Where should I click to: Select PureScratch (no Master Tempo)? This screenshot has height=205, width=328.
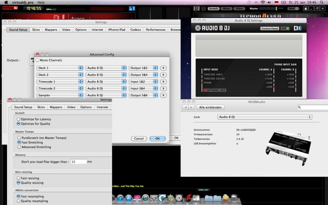click(19, 138)
